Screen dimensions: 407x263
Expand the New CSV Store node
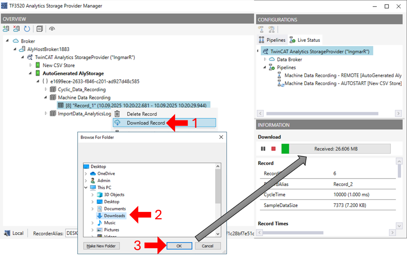31,65
